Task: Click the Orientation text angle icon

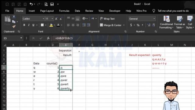Action: coord(84,19)
